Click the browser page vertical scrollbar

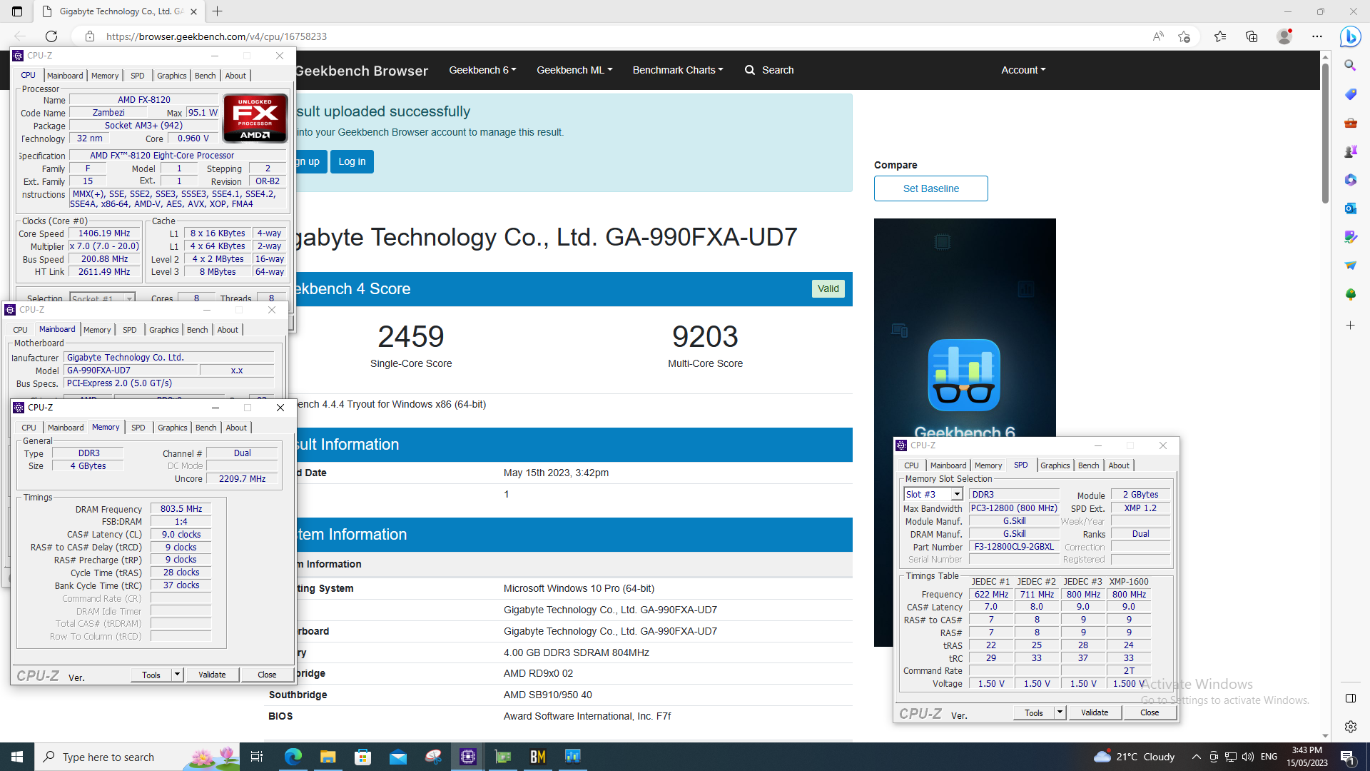pos(1325,133)
